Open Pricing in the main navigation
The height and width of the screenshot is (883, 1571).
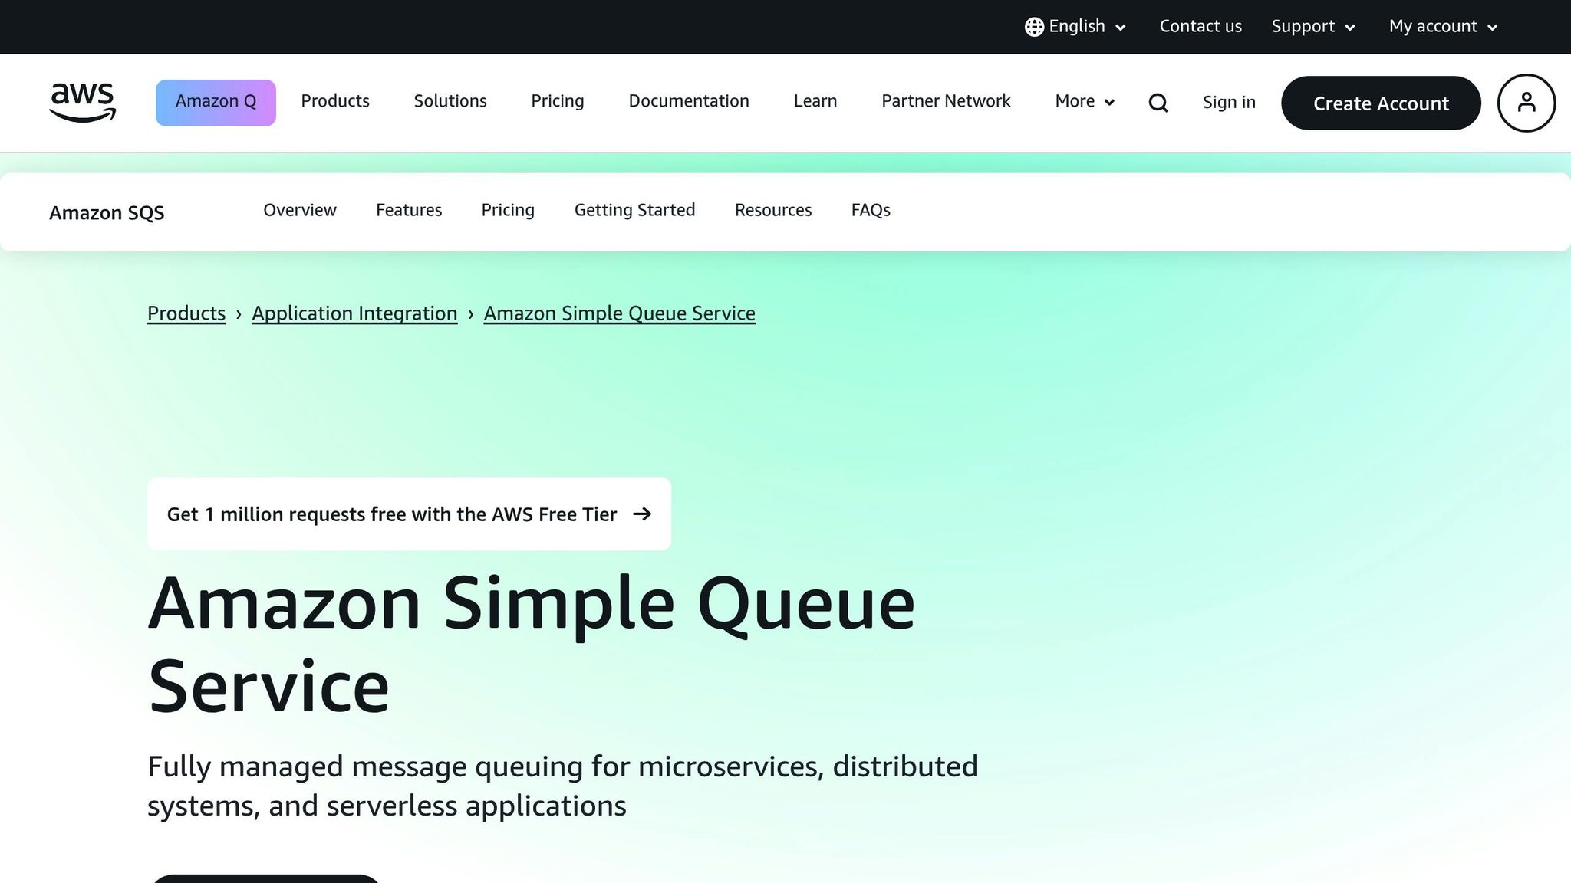[x=558, y=101]
